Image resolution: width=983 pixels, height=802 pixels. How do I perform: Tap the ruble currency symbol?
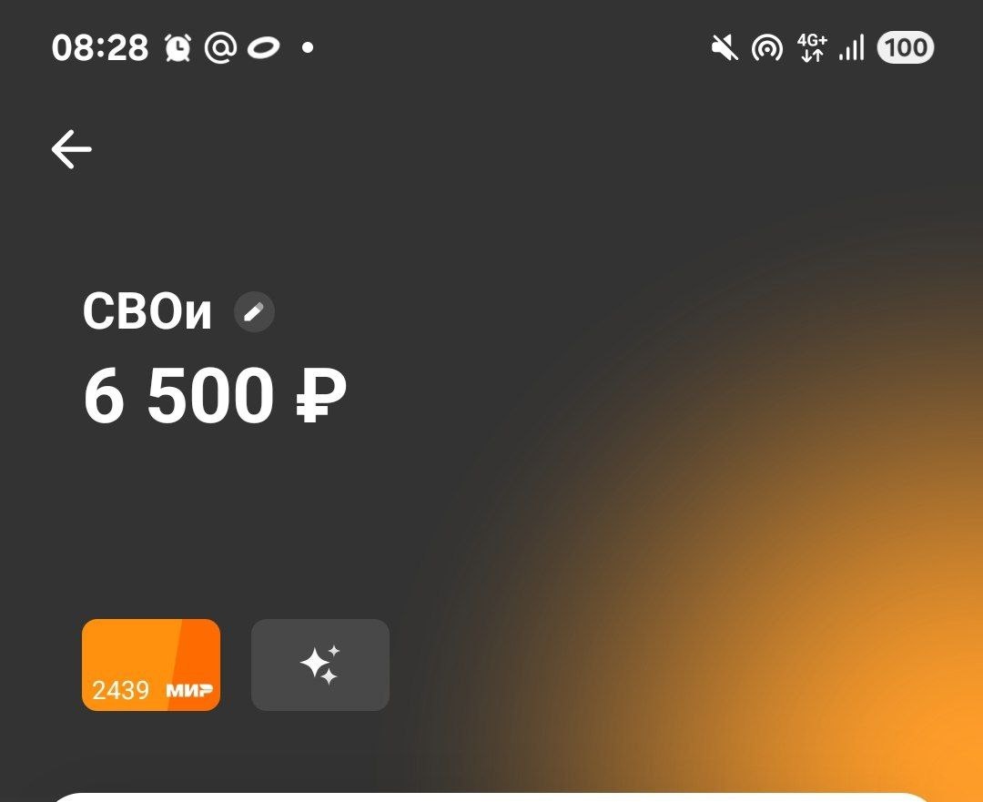[x=320, y=396]
